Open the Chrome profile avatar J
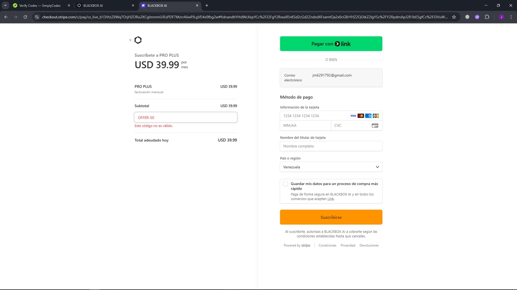 [x=501, y=17]
